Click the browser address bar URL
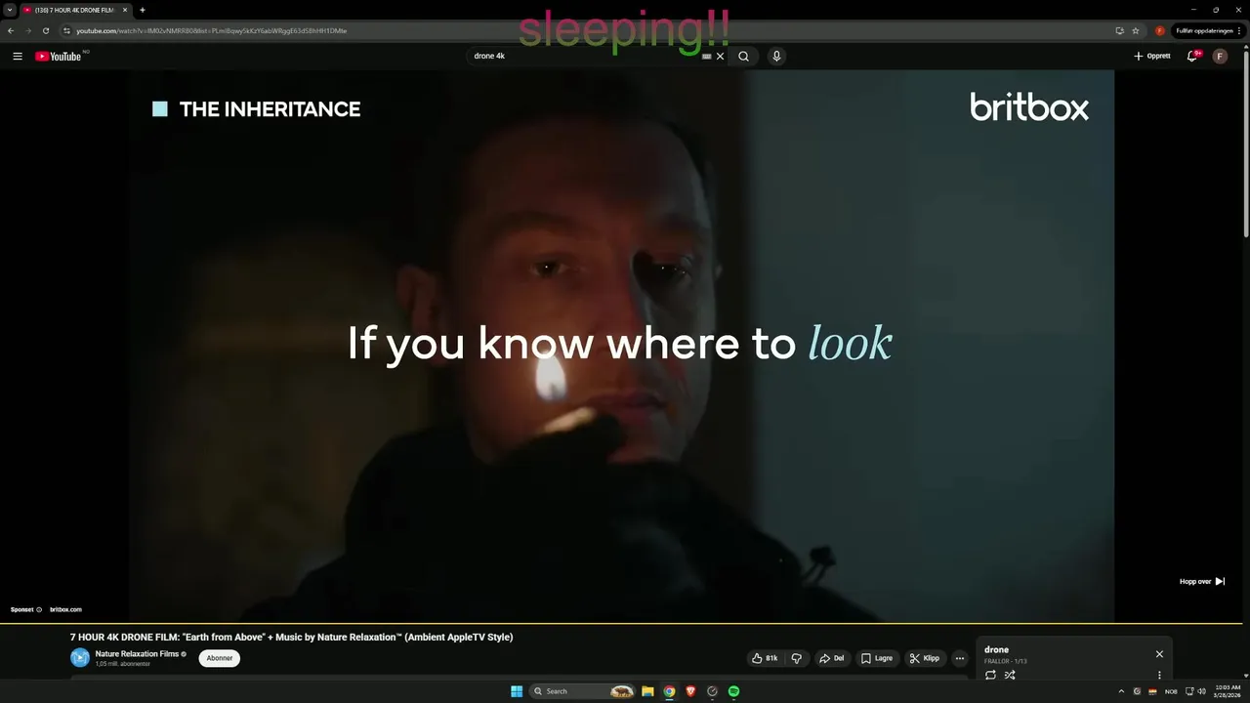 click(212, 30)
